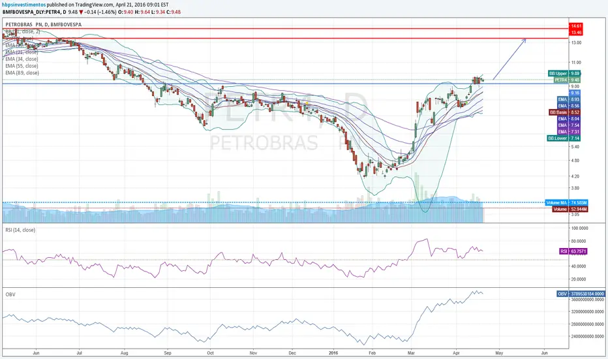This screenshot has height=359, width=608.
Task: Click the Mar label on time axis
Action: click(411, 353)
